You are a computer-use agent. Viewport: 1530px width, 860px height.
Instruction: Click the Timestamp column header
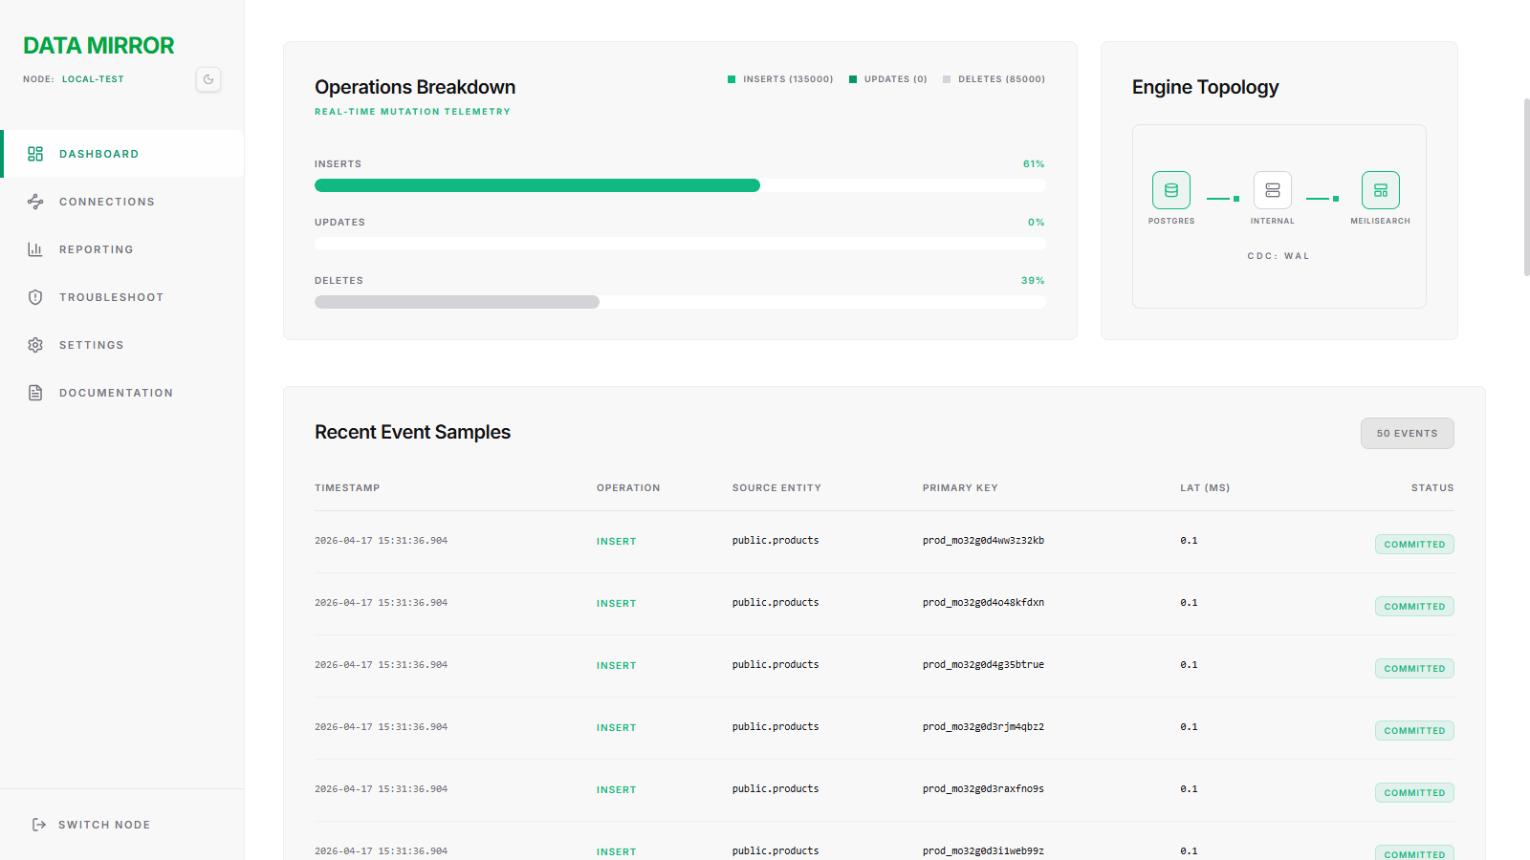point(347,488)
